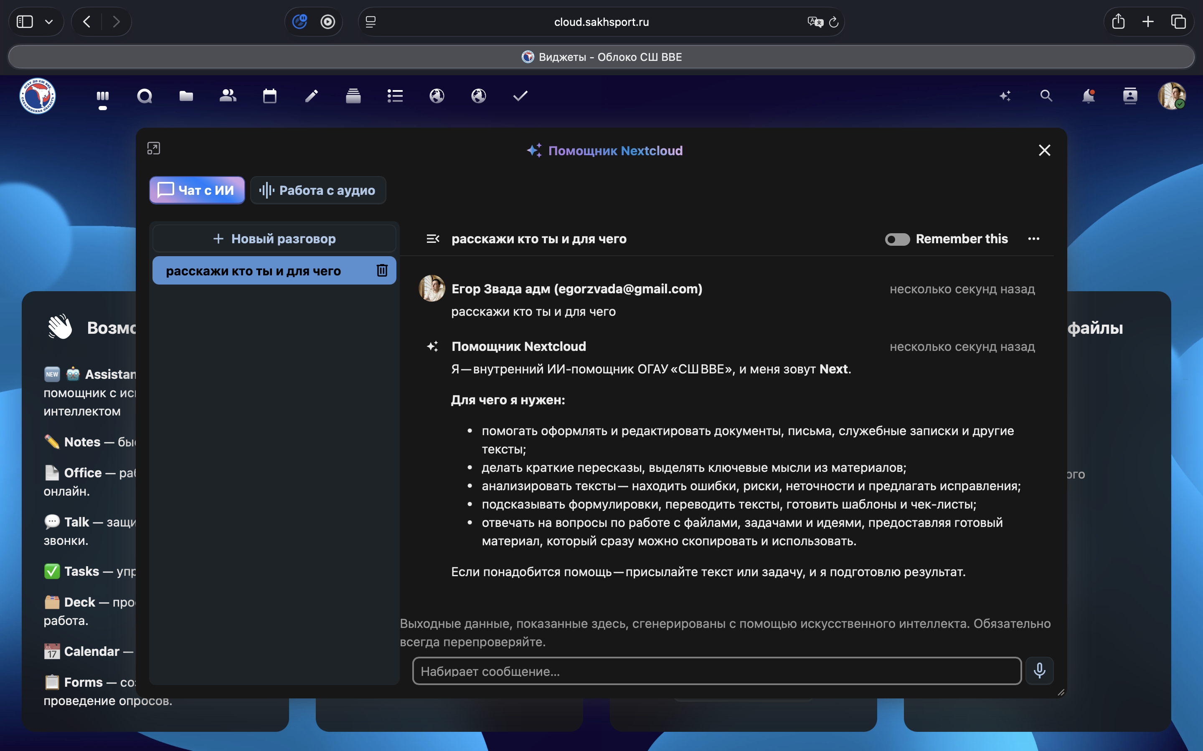Open the Files folder icon

point(186,96)
